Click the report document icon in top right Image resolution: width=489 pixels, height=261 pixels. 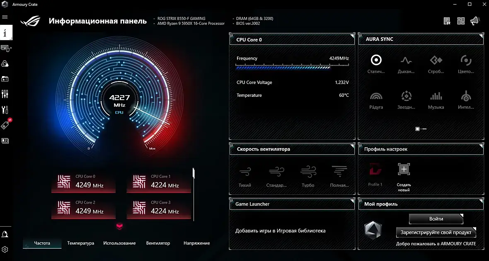(447, 21)
